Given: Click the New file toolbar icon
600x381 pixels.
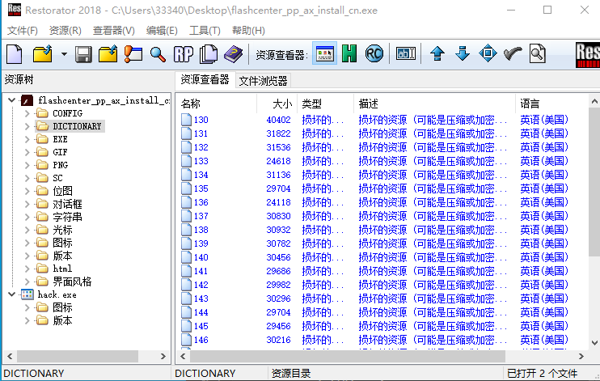Looking at the screenshot, I should point(15,54).
